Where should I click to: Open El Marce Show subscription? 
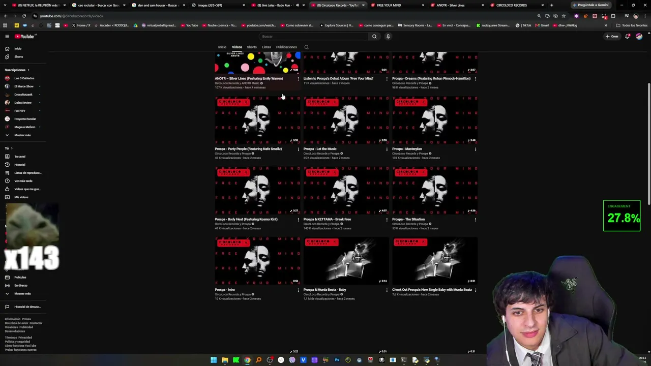(x=20, y=86)
